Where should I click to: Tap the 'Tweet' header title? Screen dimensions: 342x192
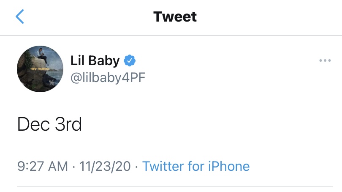(175, 16)
